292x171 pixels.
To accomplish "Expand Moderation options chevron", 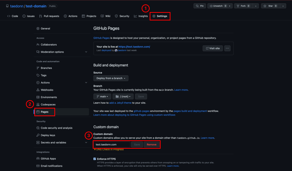I will tap(86, 52).
